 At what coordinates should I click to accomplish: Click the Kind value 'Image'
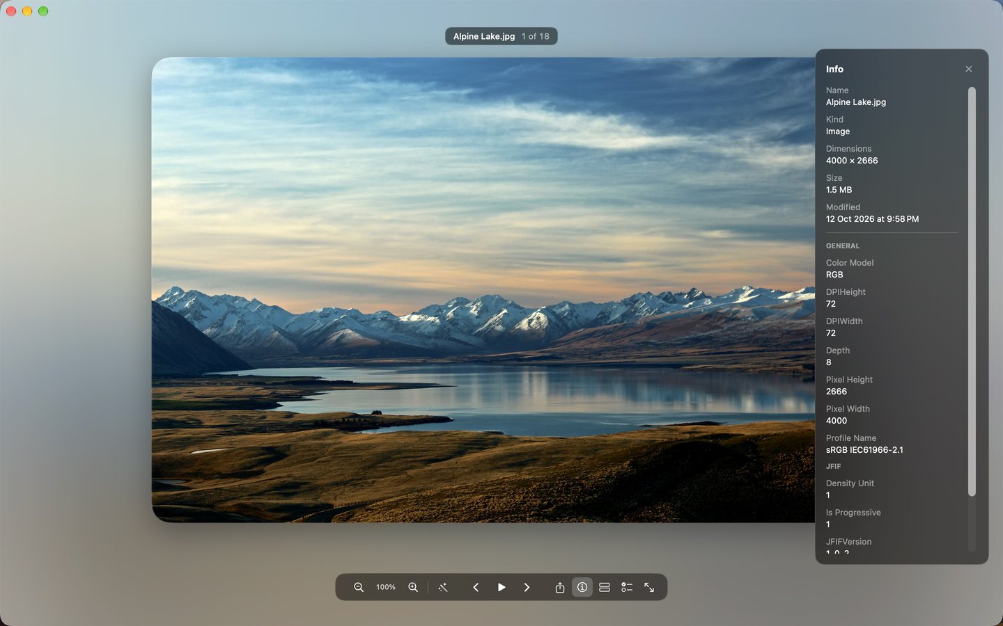(x=838, y=131)
